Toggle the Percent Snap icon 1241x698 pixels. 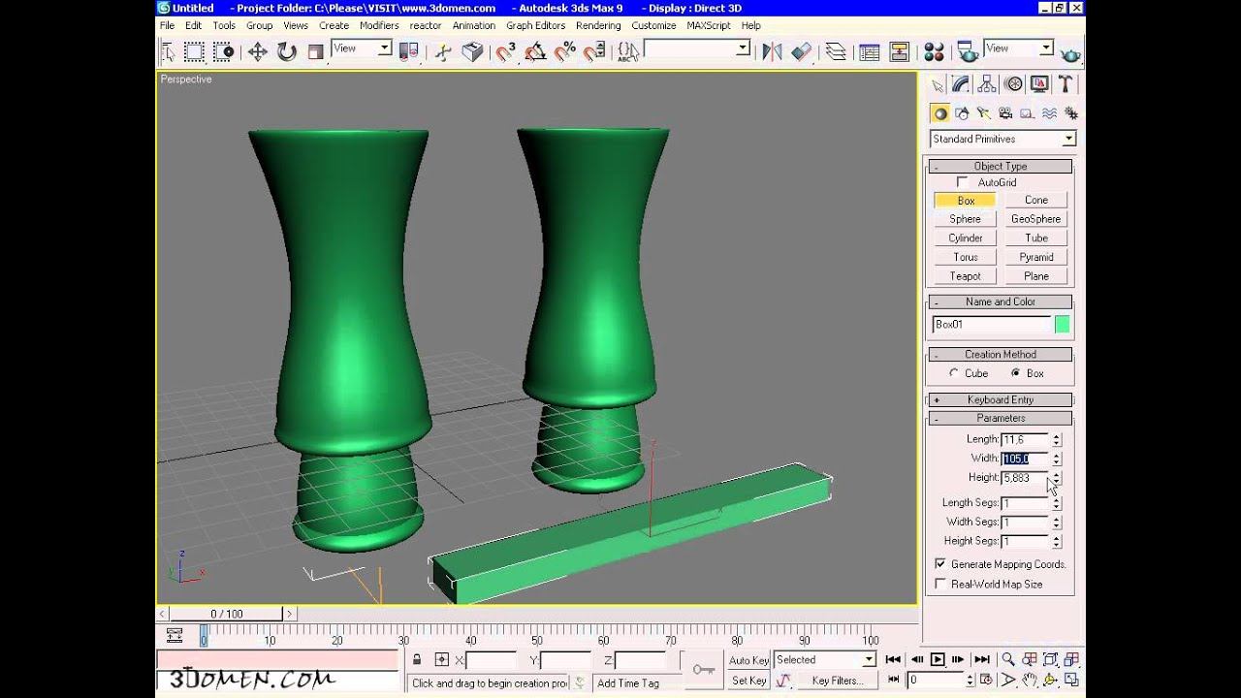[564, 52]
